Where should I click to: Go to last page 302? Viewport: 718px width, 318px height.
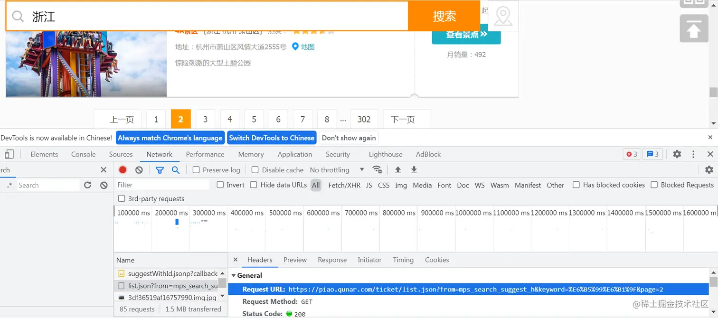coord(364,119)
